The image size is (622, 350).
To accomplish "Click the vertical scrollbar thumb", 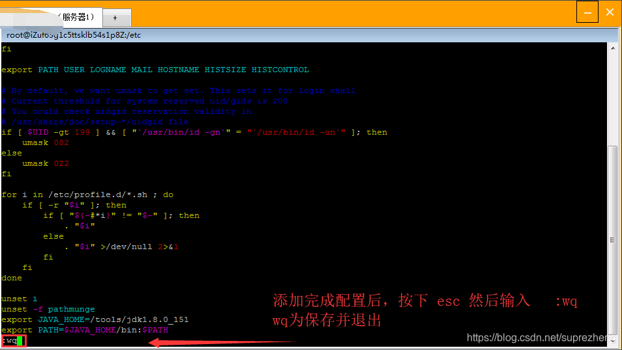I will pyautogui.click(x=613, y=240).
